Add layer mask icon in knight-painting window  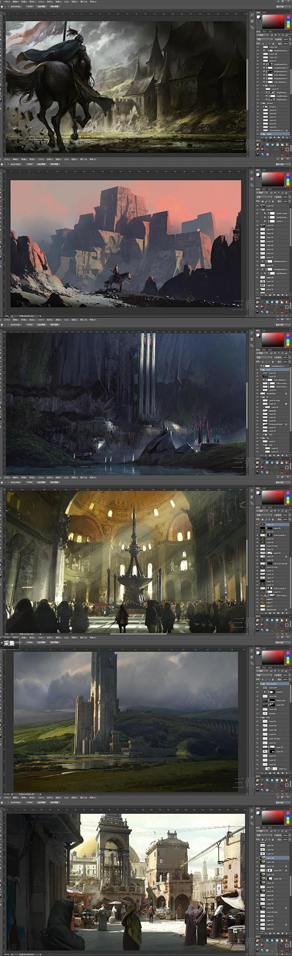click(270, 137)
